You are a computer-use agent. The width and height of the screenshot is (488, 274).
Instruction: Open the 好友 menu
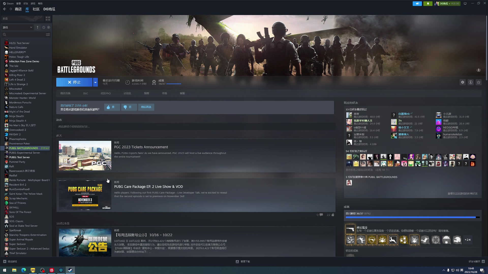pyautogui.click(x=26, y=4)
